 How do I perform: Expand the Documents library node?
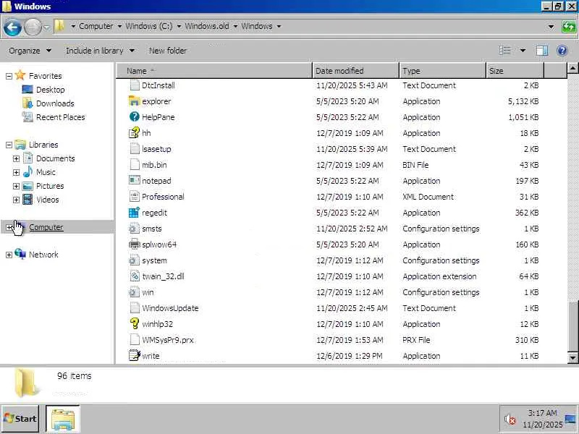16,158
